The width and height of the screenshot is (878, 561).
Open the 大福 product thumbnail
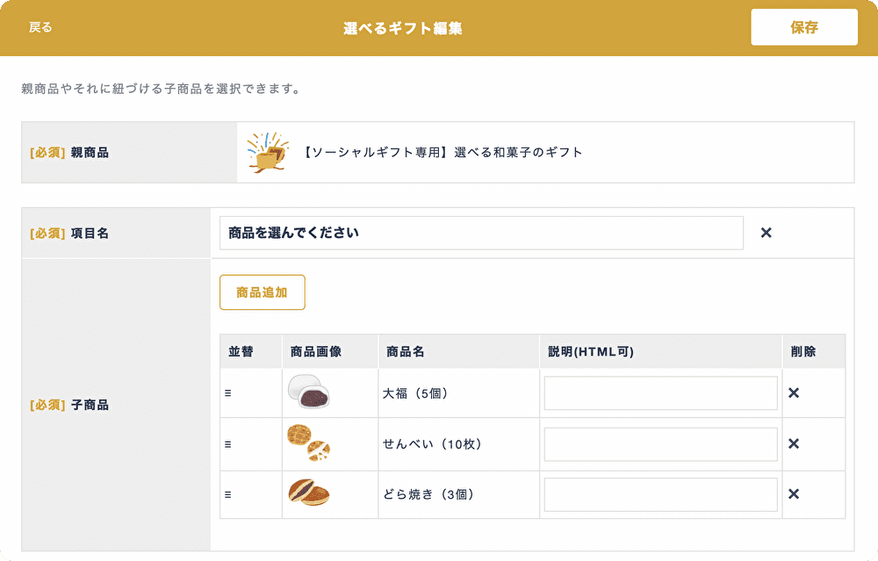309,393
